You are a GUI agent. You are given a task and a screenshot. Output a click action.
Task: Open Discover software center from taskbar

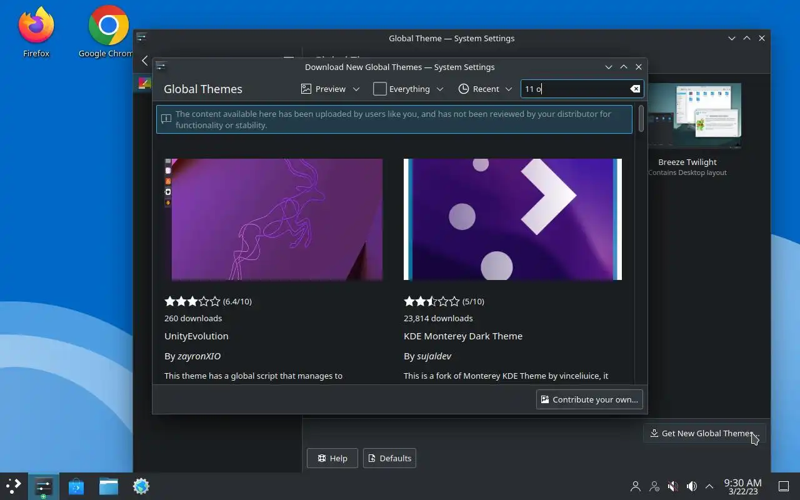76,486
